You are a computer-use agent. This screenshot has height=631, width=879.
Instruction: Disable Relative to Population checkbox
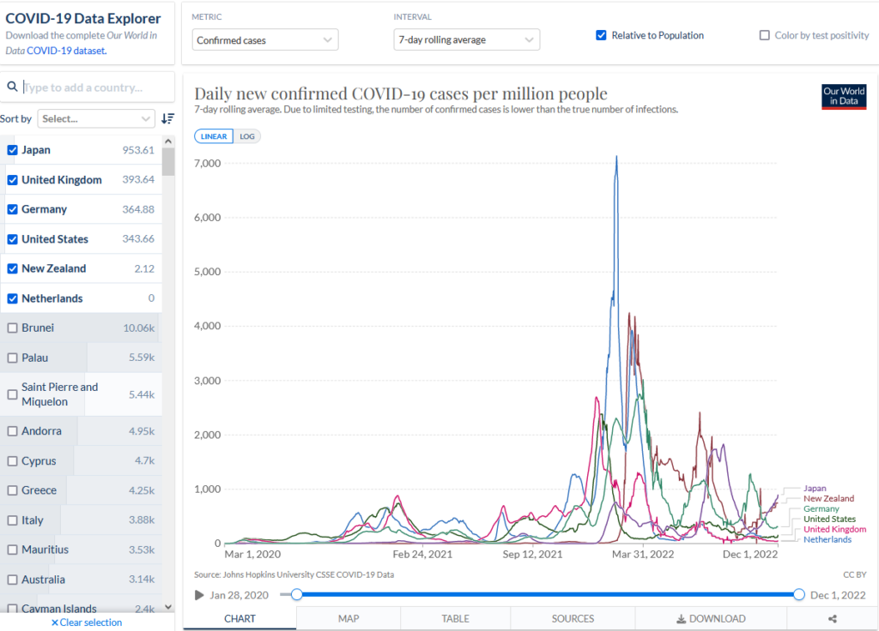click(601, 35)
